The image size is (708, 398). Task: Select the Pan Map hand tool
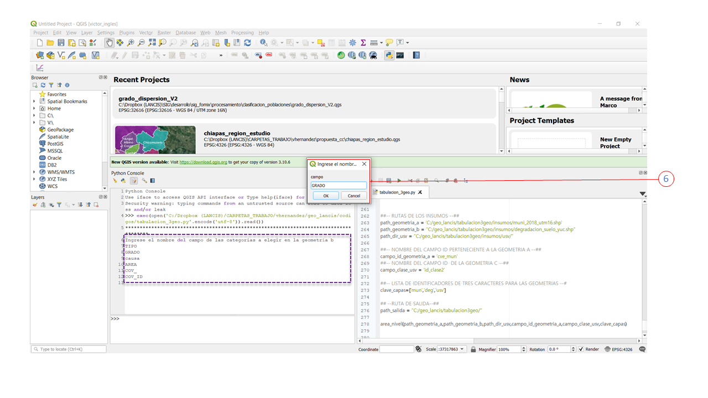pos(110,43)
